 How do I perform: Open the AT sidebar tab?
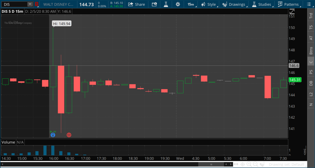coord(311,38)
